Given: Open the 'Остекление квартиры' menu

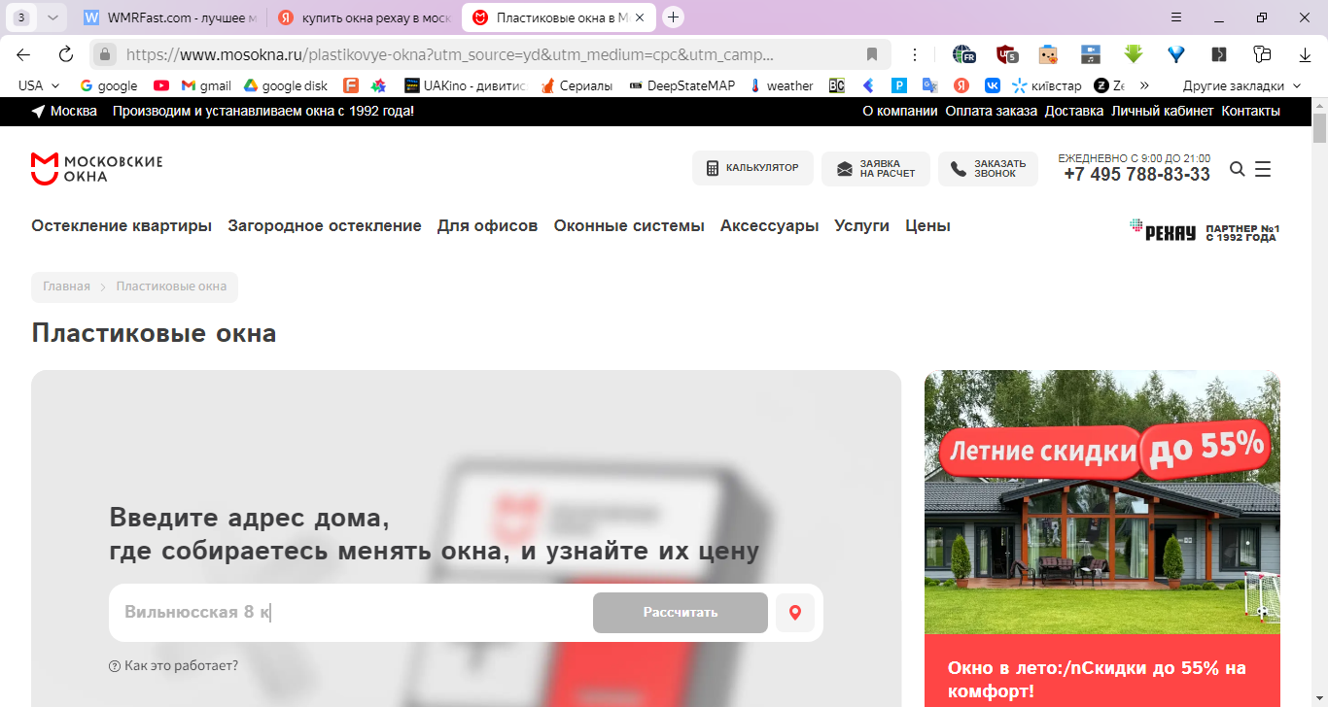Looking at the screenshot, I should (122, 225).
